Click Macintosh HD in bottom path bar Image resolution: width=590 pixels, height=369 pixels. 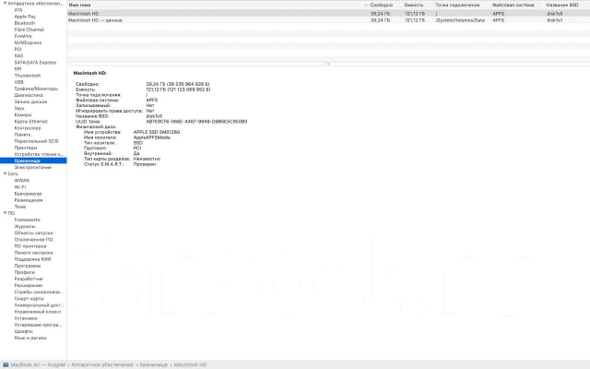tap(190, 364)
